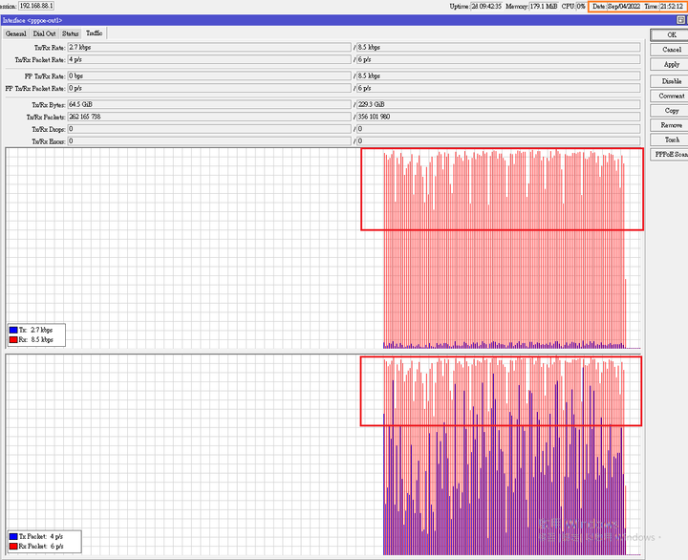Open the Torch tool

point(672,140)
